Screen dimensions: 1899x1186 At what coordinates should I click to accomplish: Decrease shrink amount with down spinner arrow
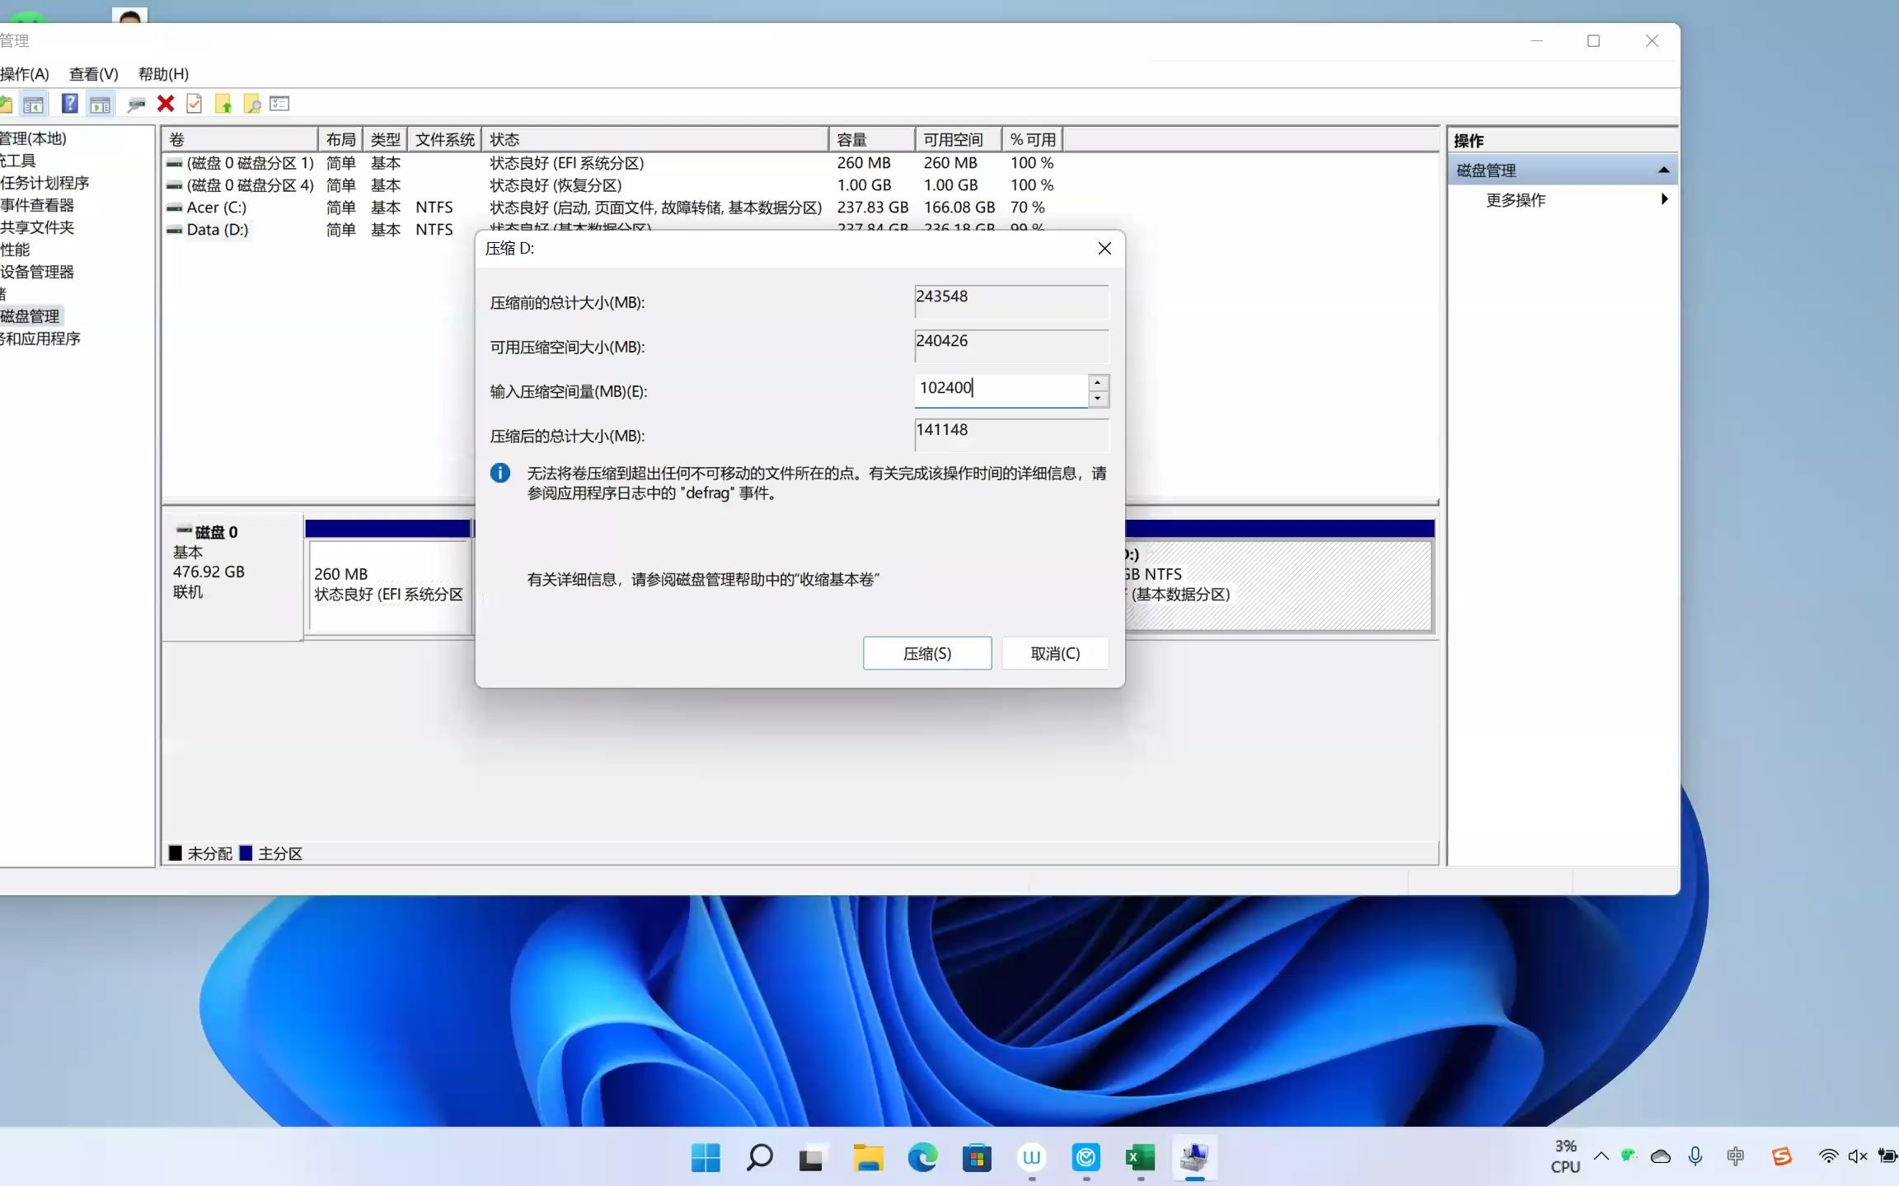click(x=1097, y=399)
